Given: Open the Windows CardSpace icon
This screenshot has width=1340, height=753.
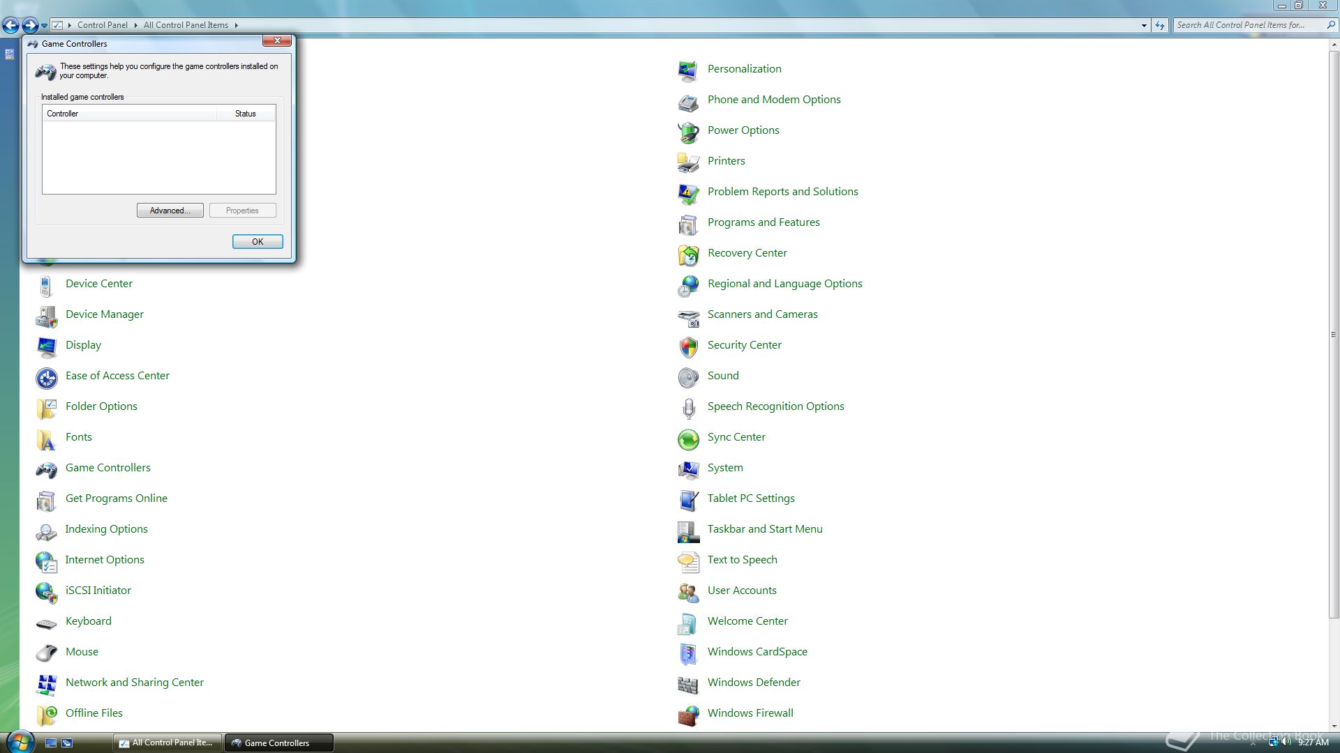Looking at the screenshot, I should coord(688,653).
